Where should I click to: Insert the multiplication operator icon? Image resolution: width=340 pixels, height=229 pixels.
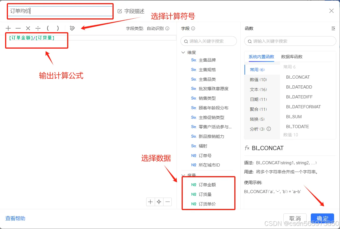click(x=28, y=28)
